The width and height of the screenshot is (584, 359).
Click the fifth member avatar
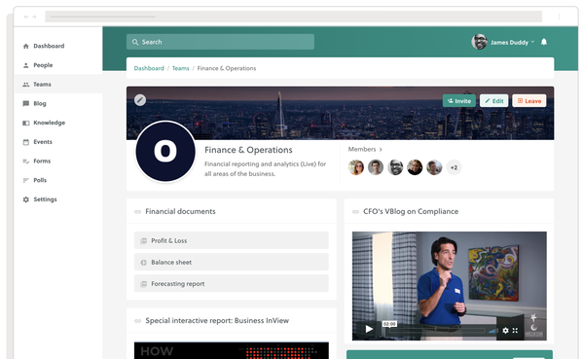coord(434,167)
